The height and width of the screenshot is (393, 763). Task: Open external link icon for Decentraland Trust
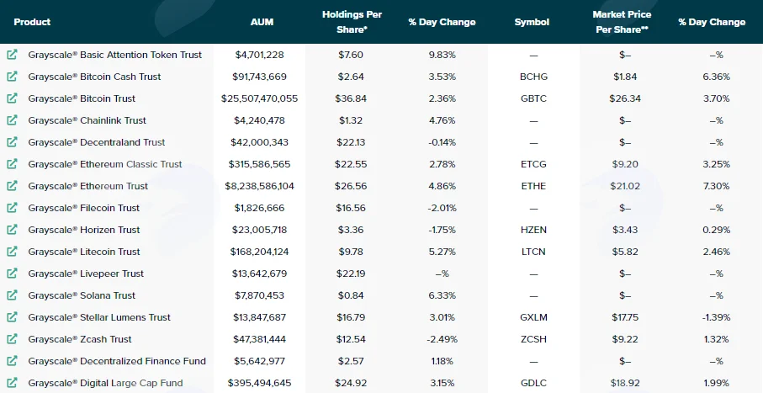pos(12,142)
